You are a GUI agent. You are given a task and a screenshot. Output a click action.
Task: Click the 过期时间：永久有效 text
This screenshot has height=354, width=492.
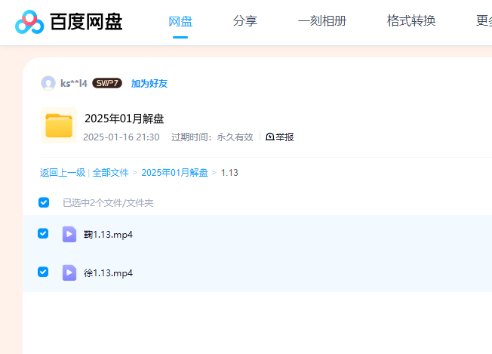[213, 137]
